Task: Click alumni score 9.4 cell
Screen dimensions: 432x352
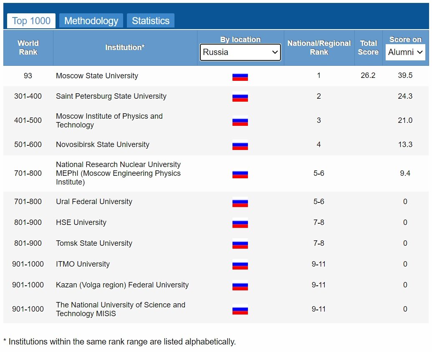Action: coord(405,173)
